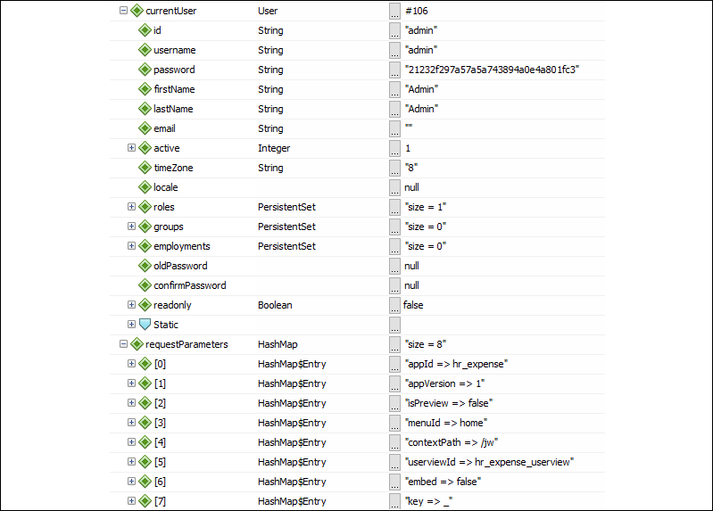
Task: Click the green field icon beside username
Action: (x=145, y=50)
